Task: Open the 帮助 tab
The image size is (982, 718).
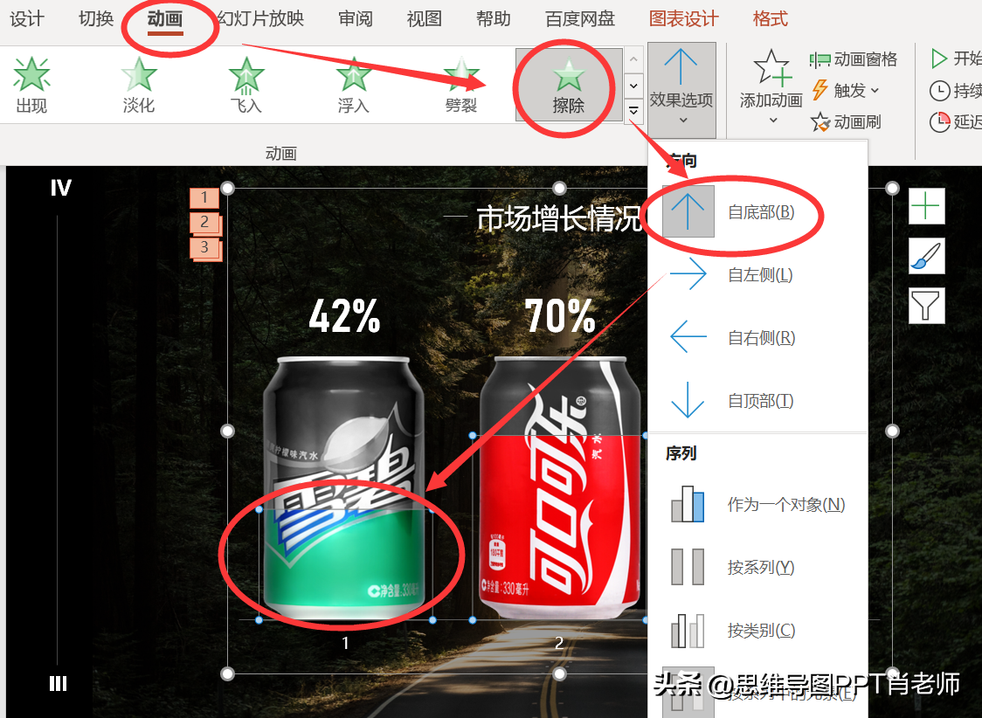Action: point(494,18)
